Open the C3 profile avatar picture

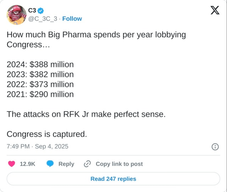click(16, 15)
